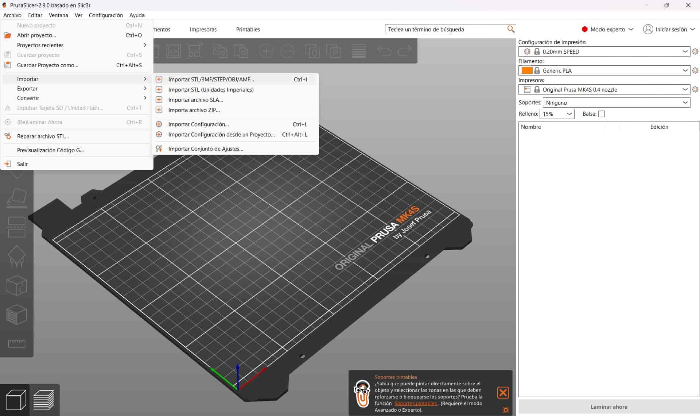700x416 pixels.
Task: Select the Seam painting cube tool
Action: 17,285
